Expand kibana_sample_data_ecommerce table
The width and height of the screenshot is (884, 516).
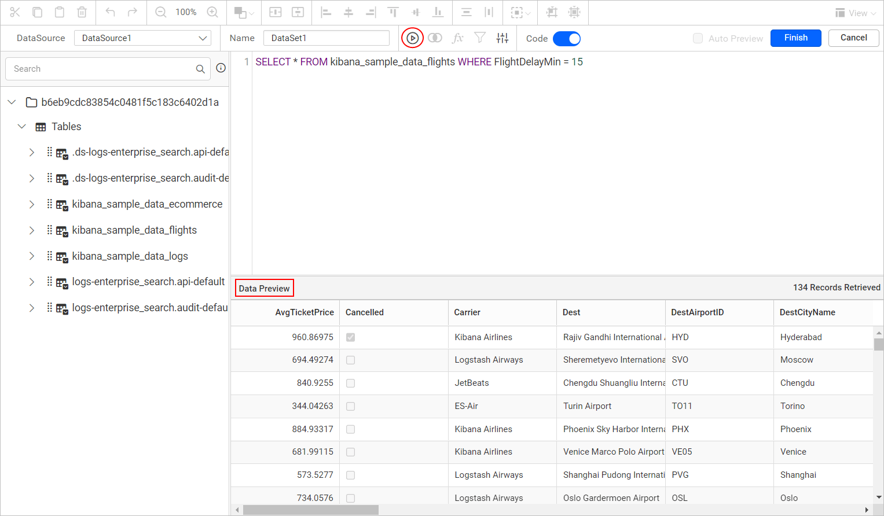point(32,204)
